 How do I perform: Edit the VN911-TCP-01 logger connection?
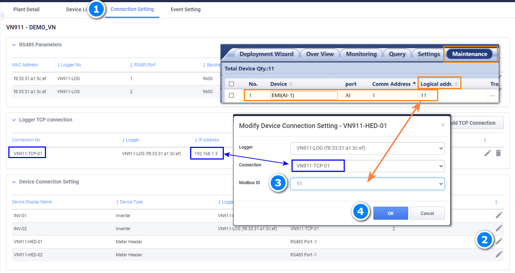click(x=487, y=153)
